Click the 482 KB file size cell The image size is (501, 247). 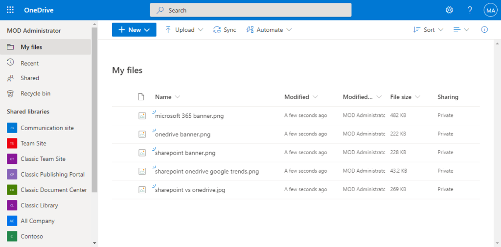[x=398, y=115]
